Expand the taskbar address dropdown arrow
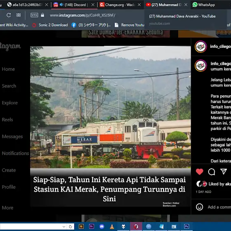This screenshot has height=231, width=231. [x=64, y=226]
